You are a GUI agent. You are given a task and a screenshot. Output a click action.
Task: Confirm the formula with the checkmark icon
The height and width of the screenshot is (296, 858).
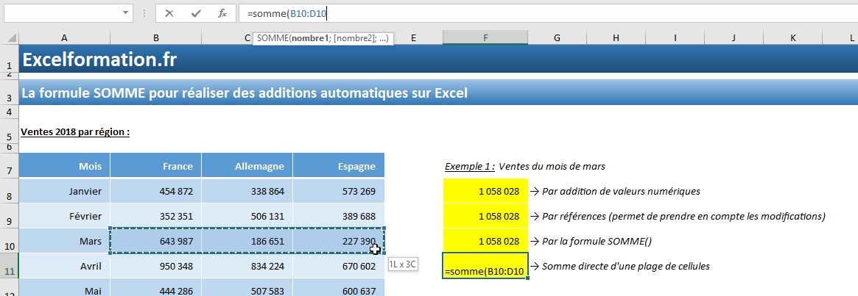(x=196, y=14)
